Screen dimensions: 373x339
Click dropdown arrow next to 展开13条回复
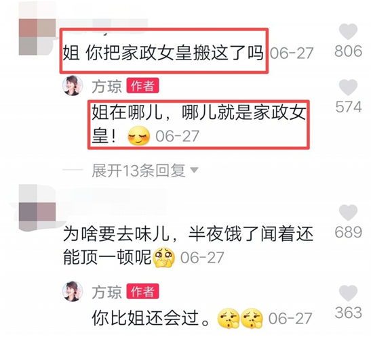[195, 171]
